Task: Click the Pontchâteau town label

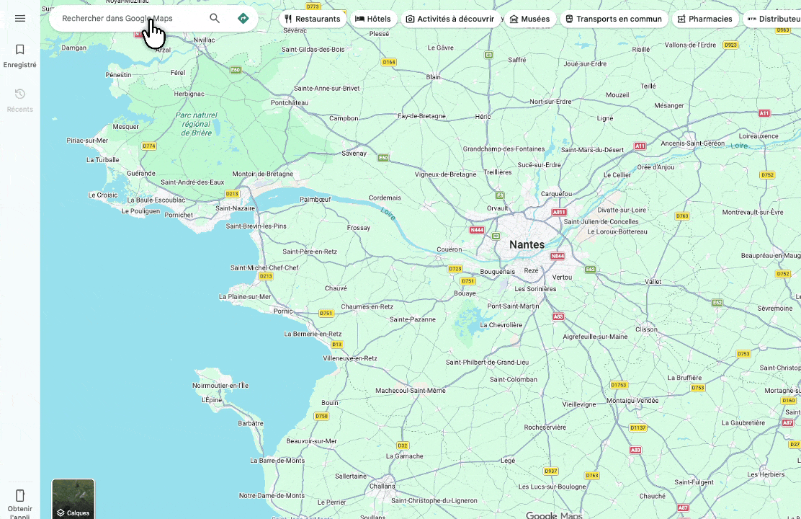Action: coord(290,103)
